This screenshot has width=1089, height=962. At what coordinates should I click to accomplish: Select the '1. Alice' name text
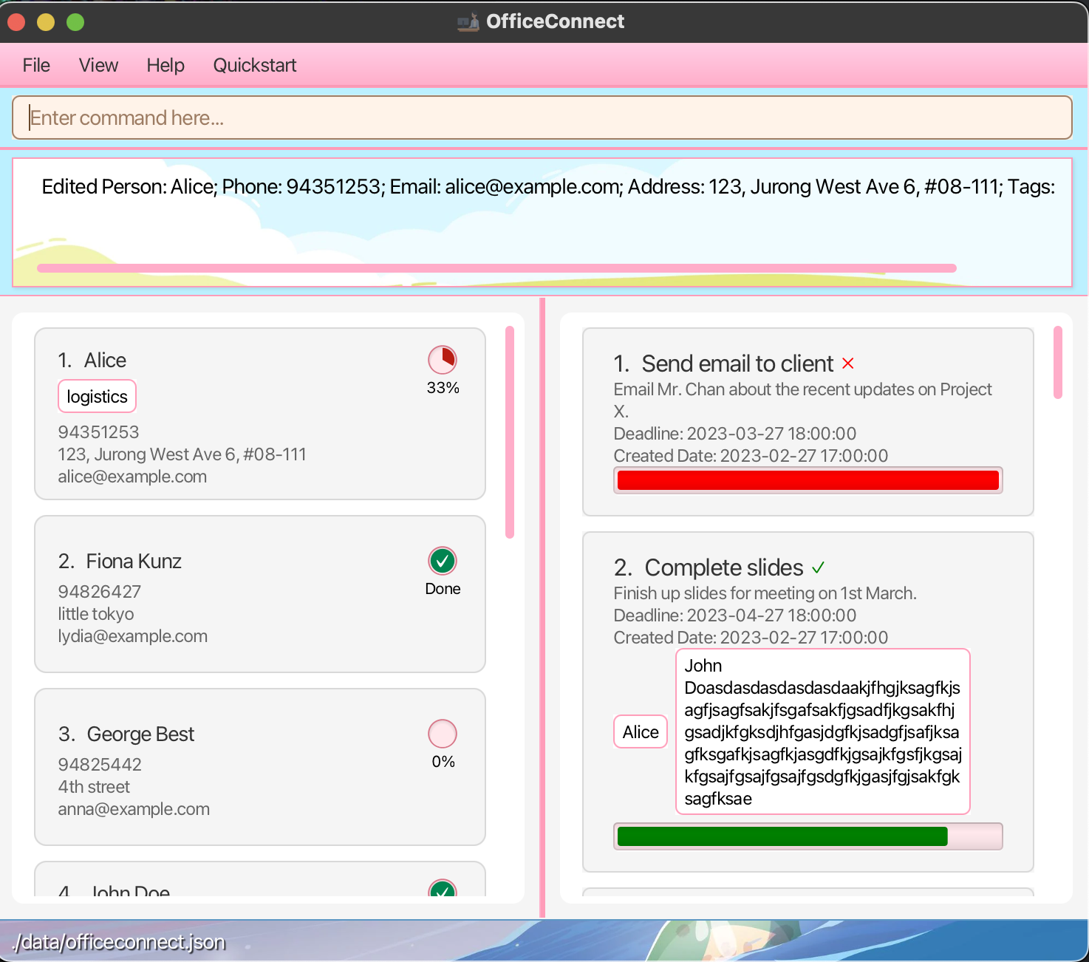92,361
